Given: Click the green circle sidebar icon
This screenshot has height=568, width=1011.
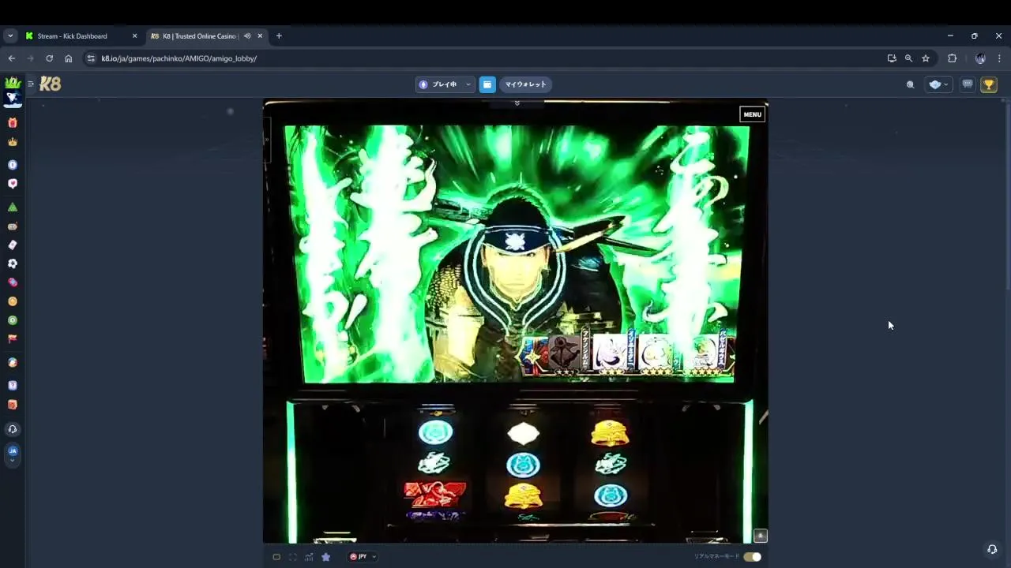Looking at the screenshot, I should click(12, 320).
